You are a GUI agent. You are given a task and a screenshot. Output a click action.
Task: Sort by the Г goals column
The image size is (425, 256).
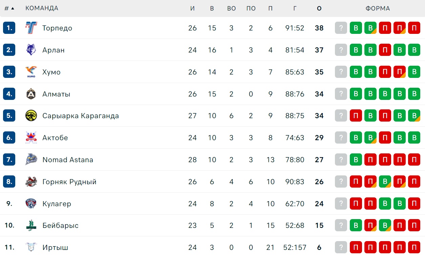[x=295, y=8]
